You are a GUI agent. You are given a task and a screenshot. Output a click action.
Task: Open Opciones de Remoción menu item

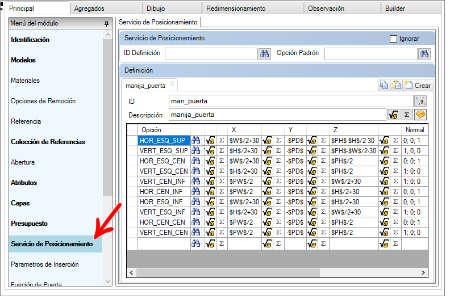43,101
